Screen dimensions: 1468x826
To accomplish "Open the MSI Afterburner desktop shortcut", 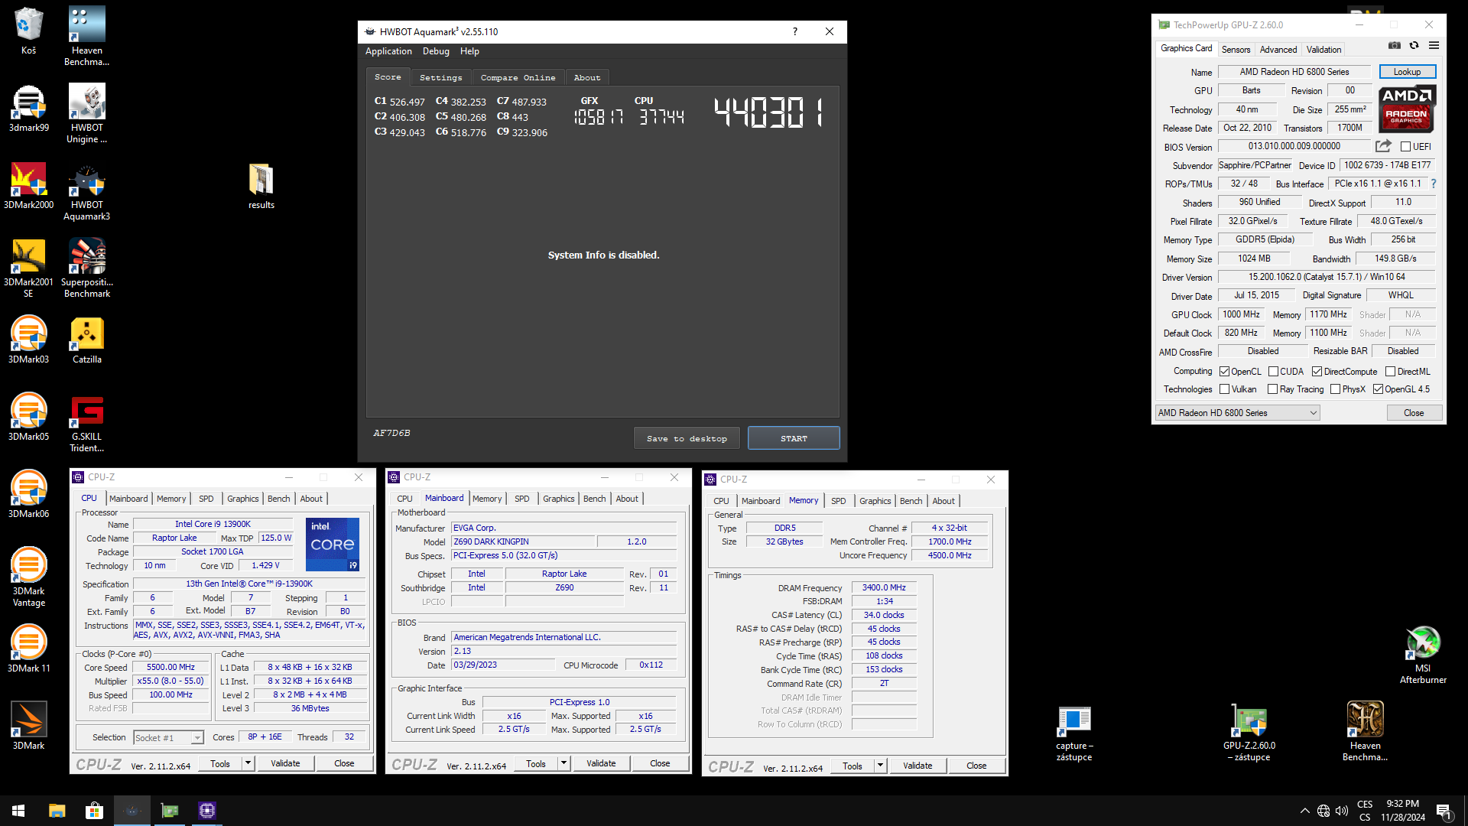I will [x=1423, y=655].
